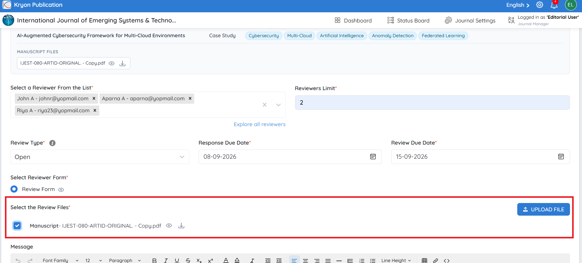
Task: Open the Explore all reviewers link
Action: 260,124
